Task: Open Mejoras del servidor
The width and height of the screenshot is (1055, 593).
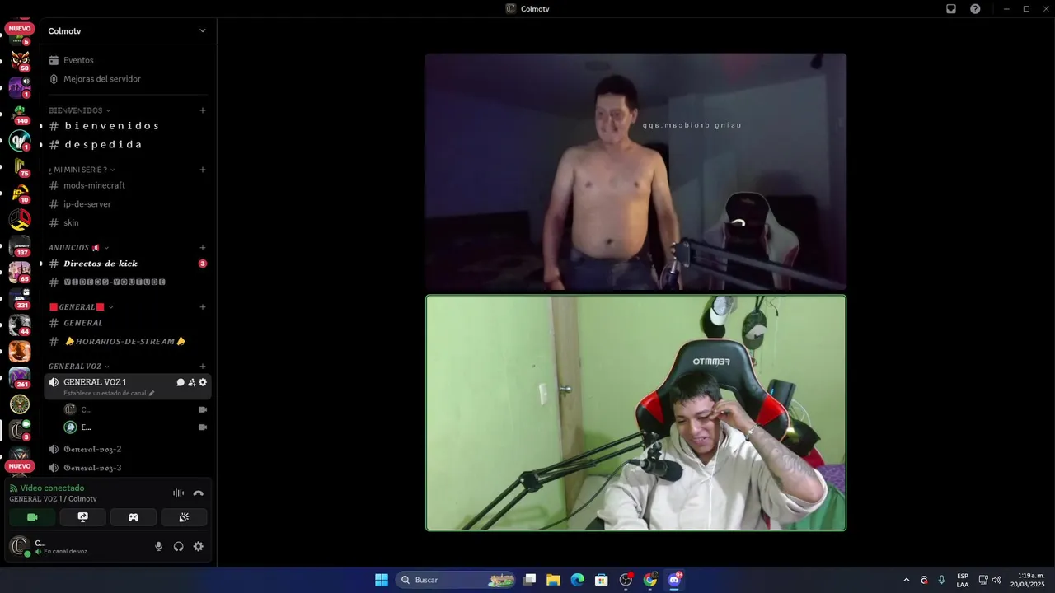Action: point(128,79)
